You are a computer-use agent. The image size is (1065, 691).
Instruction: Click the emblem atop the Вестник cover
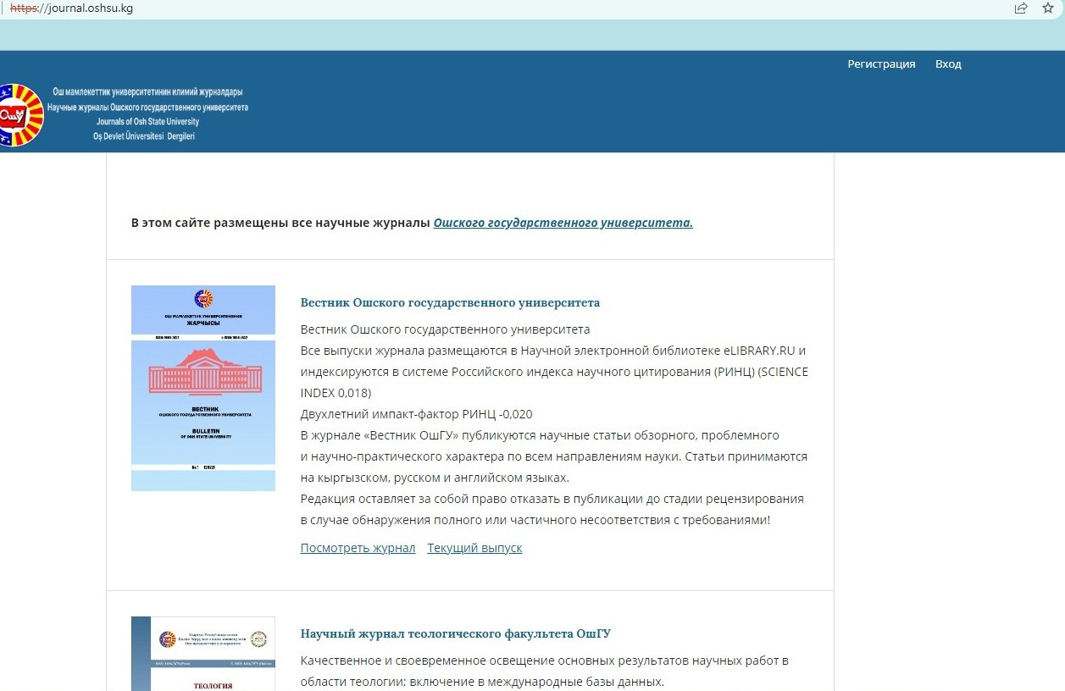point(203,298)
